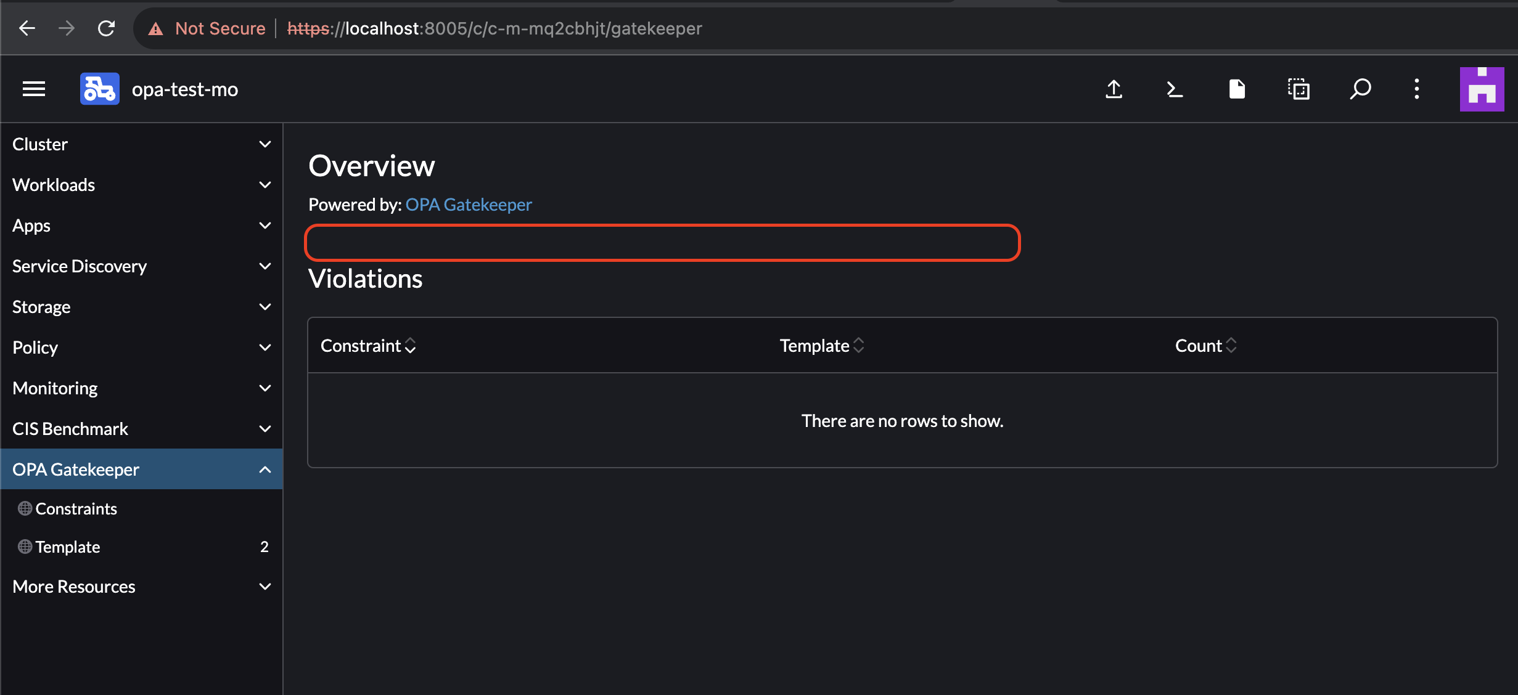Copy KubeConfig to clipboard
Screen dimensions: 1518x695
pos(1299,89)
